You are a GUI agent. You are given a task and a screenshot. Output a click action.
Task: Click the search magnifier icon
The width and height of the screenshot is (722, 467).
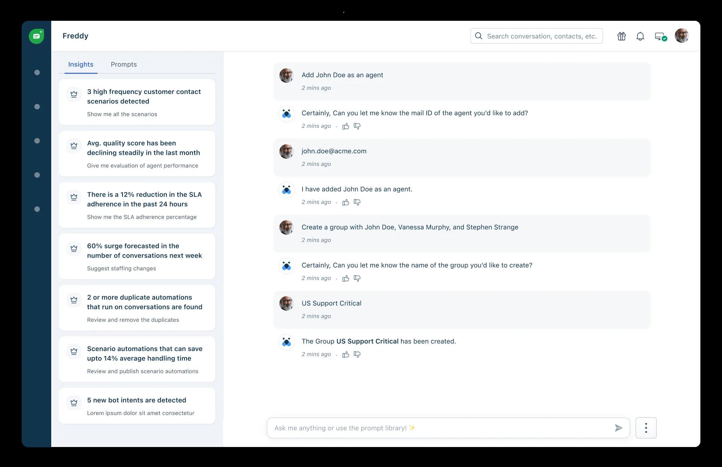pos(479,36)
